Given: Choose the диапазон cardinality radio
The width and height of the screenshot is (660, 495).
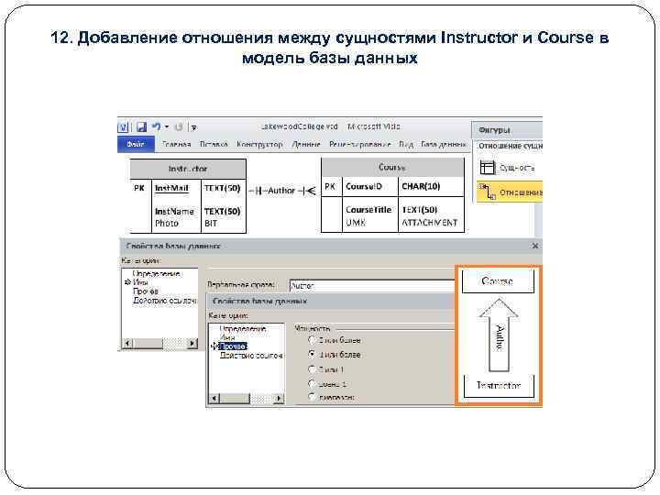Looking at the screenshot, I should pos(312,397).
